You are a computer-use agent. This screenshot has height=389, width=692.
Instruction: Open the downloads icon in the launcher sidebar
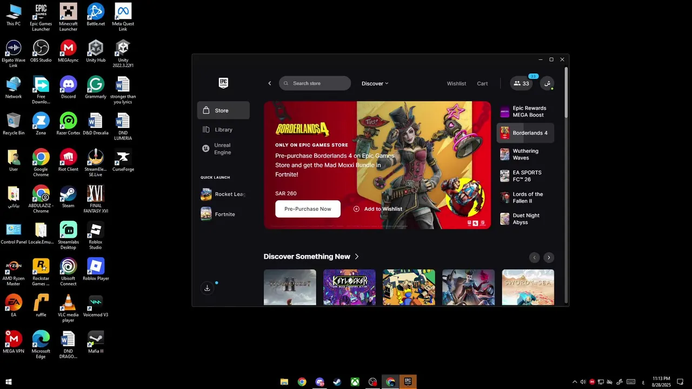tap(207, 288)
